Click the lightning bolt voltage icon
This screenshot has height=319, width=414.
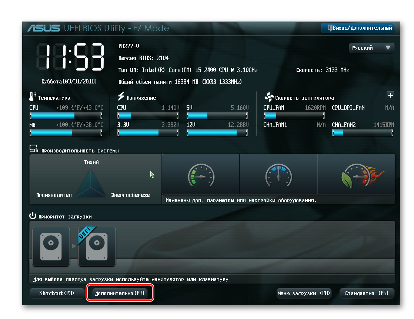click(x=121, y=97)
